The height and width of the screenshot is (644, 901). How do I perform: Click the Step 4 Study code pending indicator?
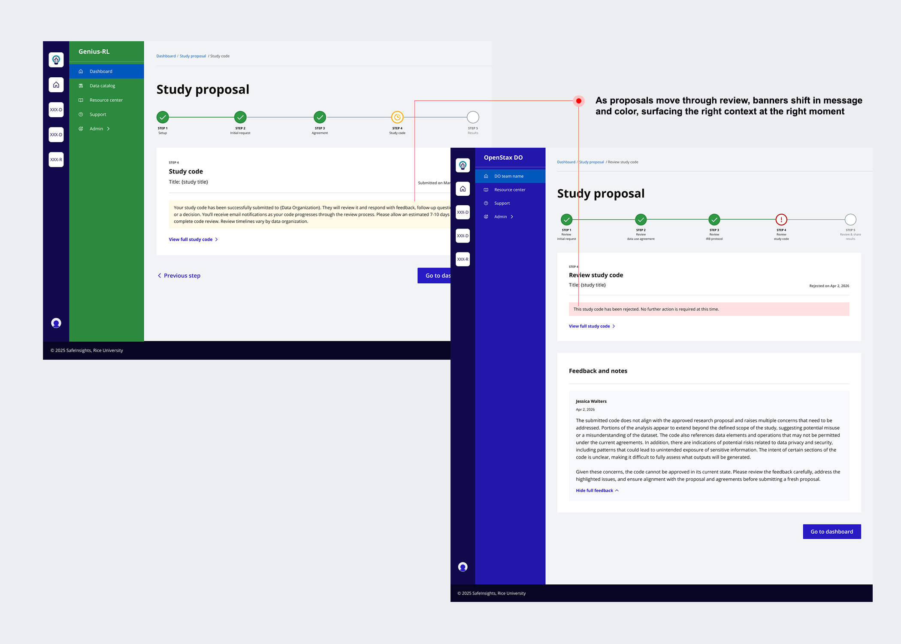397,117
